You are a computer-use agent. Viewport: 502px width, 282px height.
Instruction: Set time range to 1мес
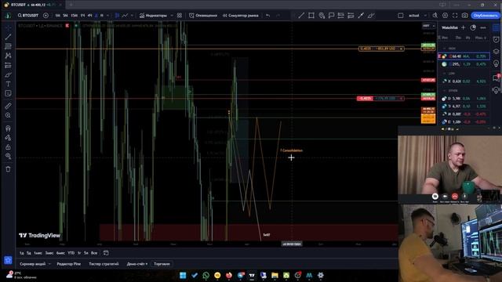coord(38,253)
